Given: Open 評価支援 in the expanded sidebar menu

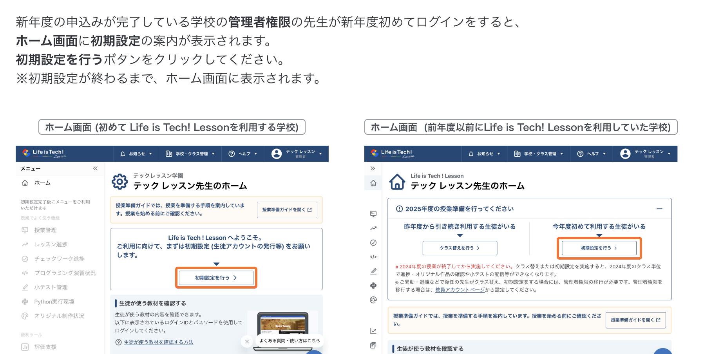Looking at the screenshot, I should [x=45, y=347].
